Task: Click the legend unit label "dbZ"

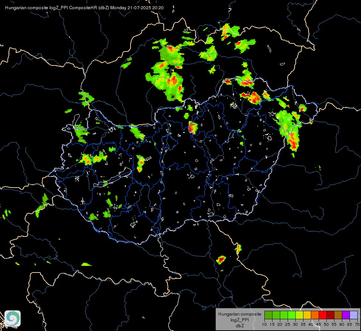Action: pyautogui.click(x=240, y=325)
